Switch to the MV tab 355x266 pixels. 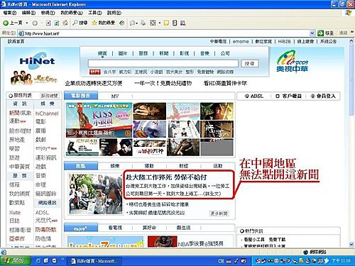(115, 96)
